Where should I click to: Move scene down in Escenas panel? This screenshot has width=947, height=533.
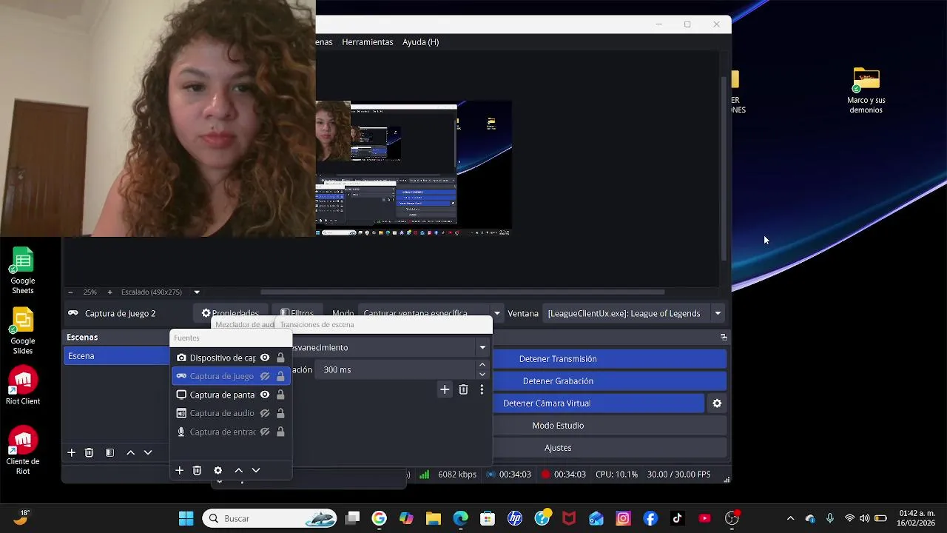coord(148,452)
